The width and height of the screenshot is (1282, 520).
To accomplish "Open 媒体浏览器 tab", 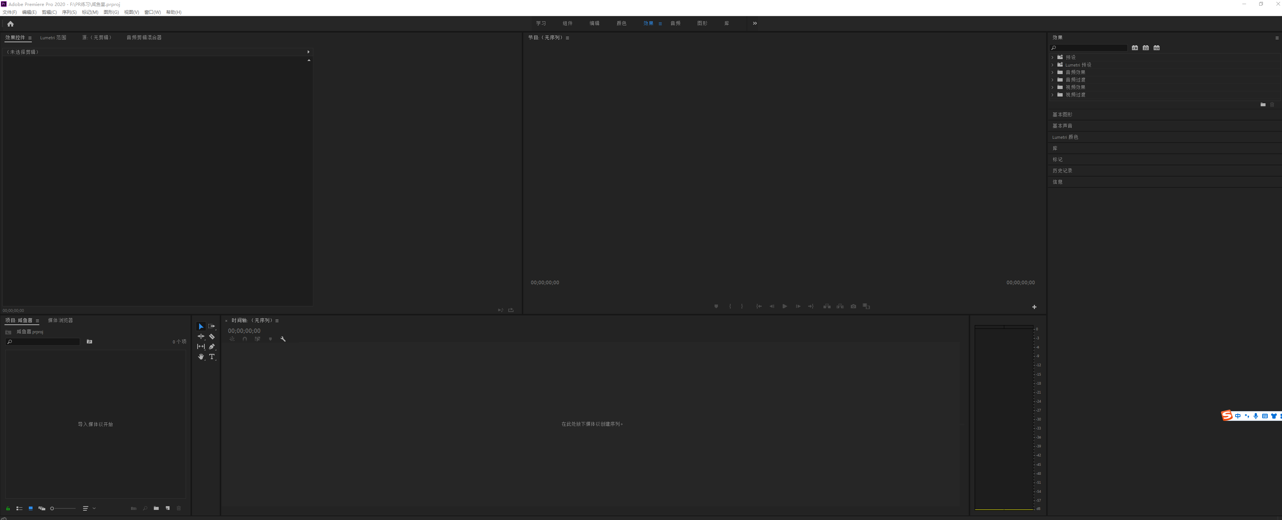I will click(60, 320).
